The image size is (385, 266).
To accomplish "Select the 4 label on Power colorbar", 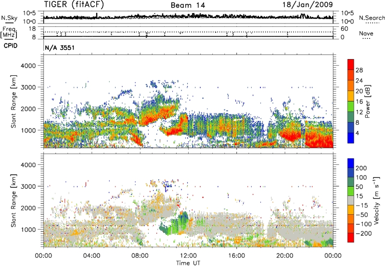I will coord(358,133).
